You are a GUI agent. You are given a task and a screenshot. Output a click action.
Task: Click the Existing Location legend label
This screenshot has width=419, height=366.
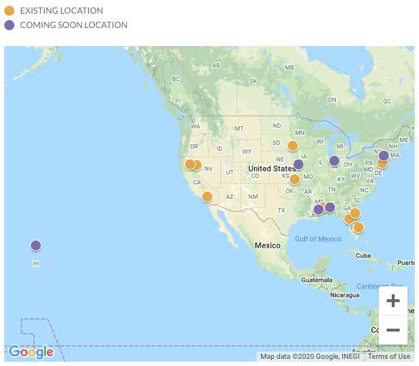pyautogui.click(x=62, y=11)
